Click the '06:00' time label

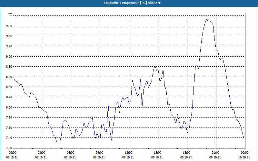[70, 153]
